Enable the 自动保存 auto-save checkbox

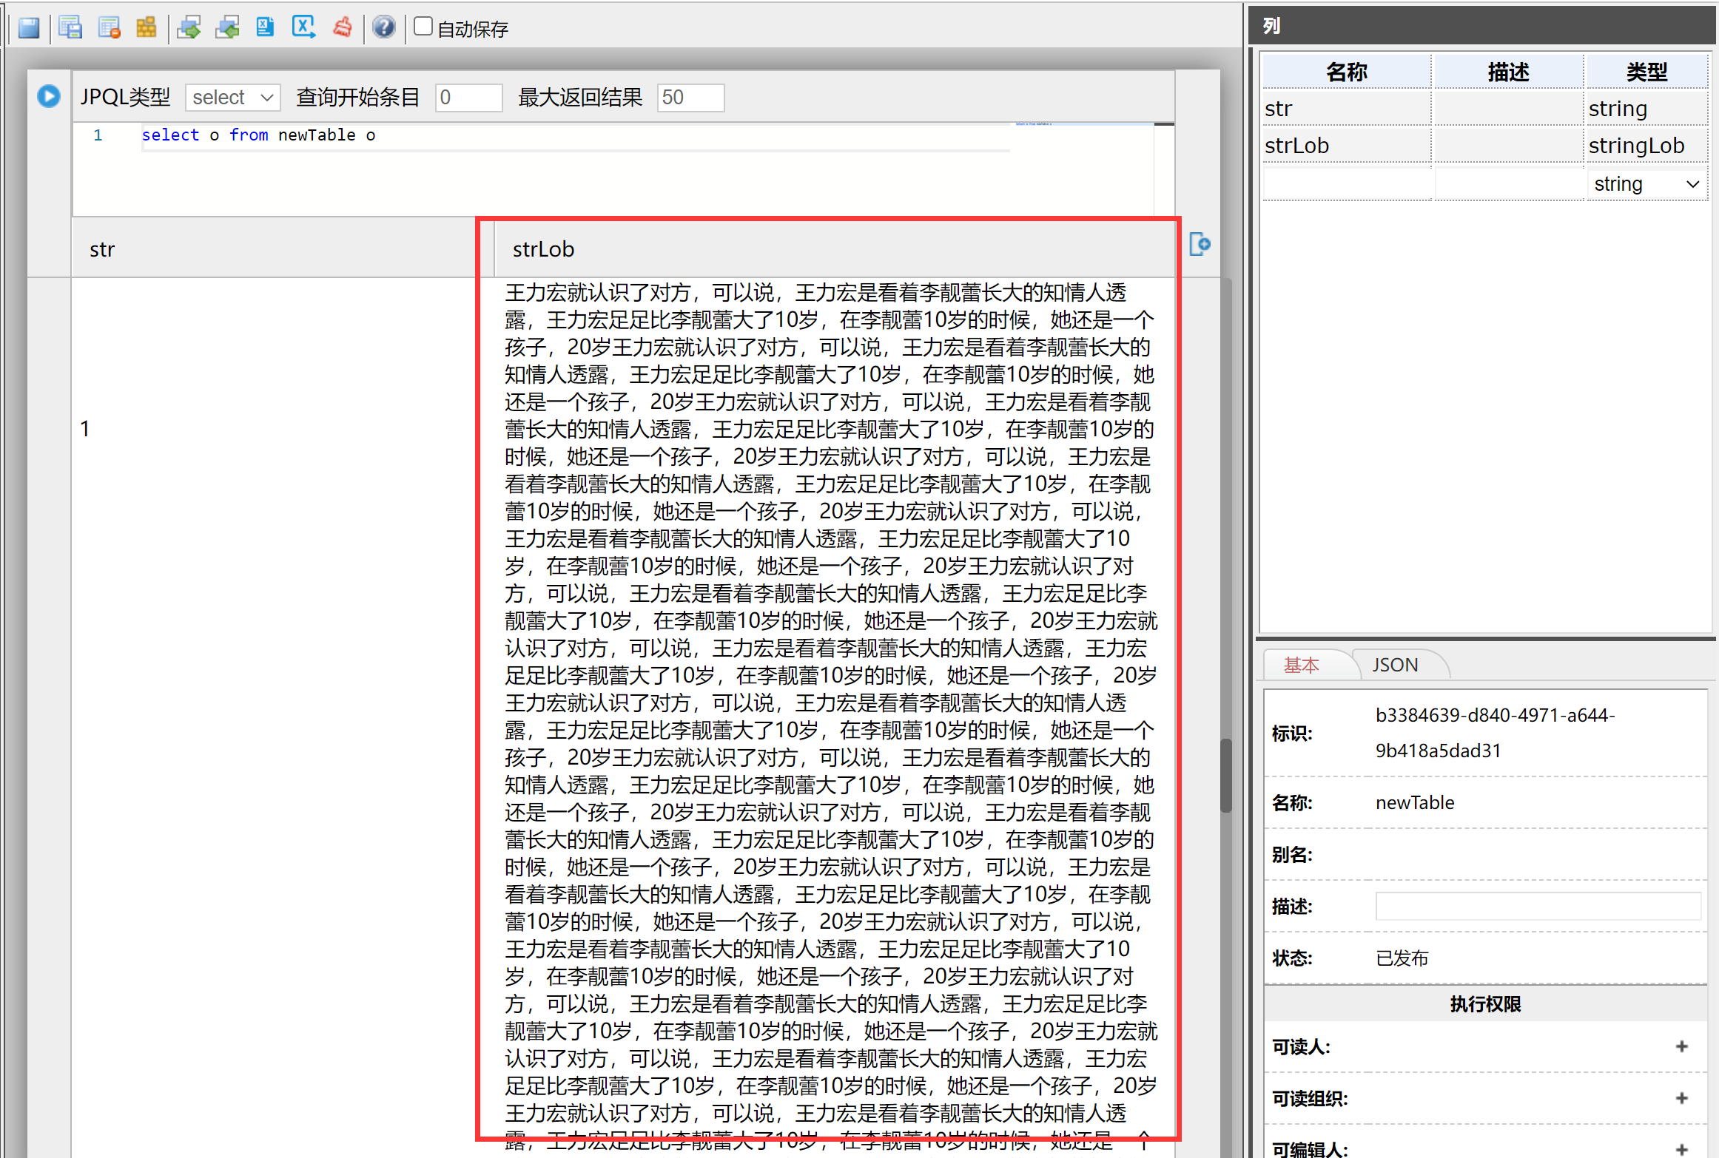[423, 27]
